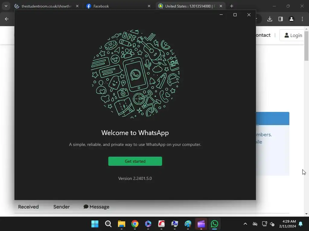309x231 pixels.
Task: Open the notification bell icon
Action: (301, 224)
